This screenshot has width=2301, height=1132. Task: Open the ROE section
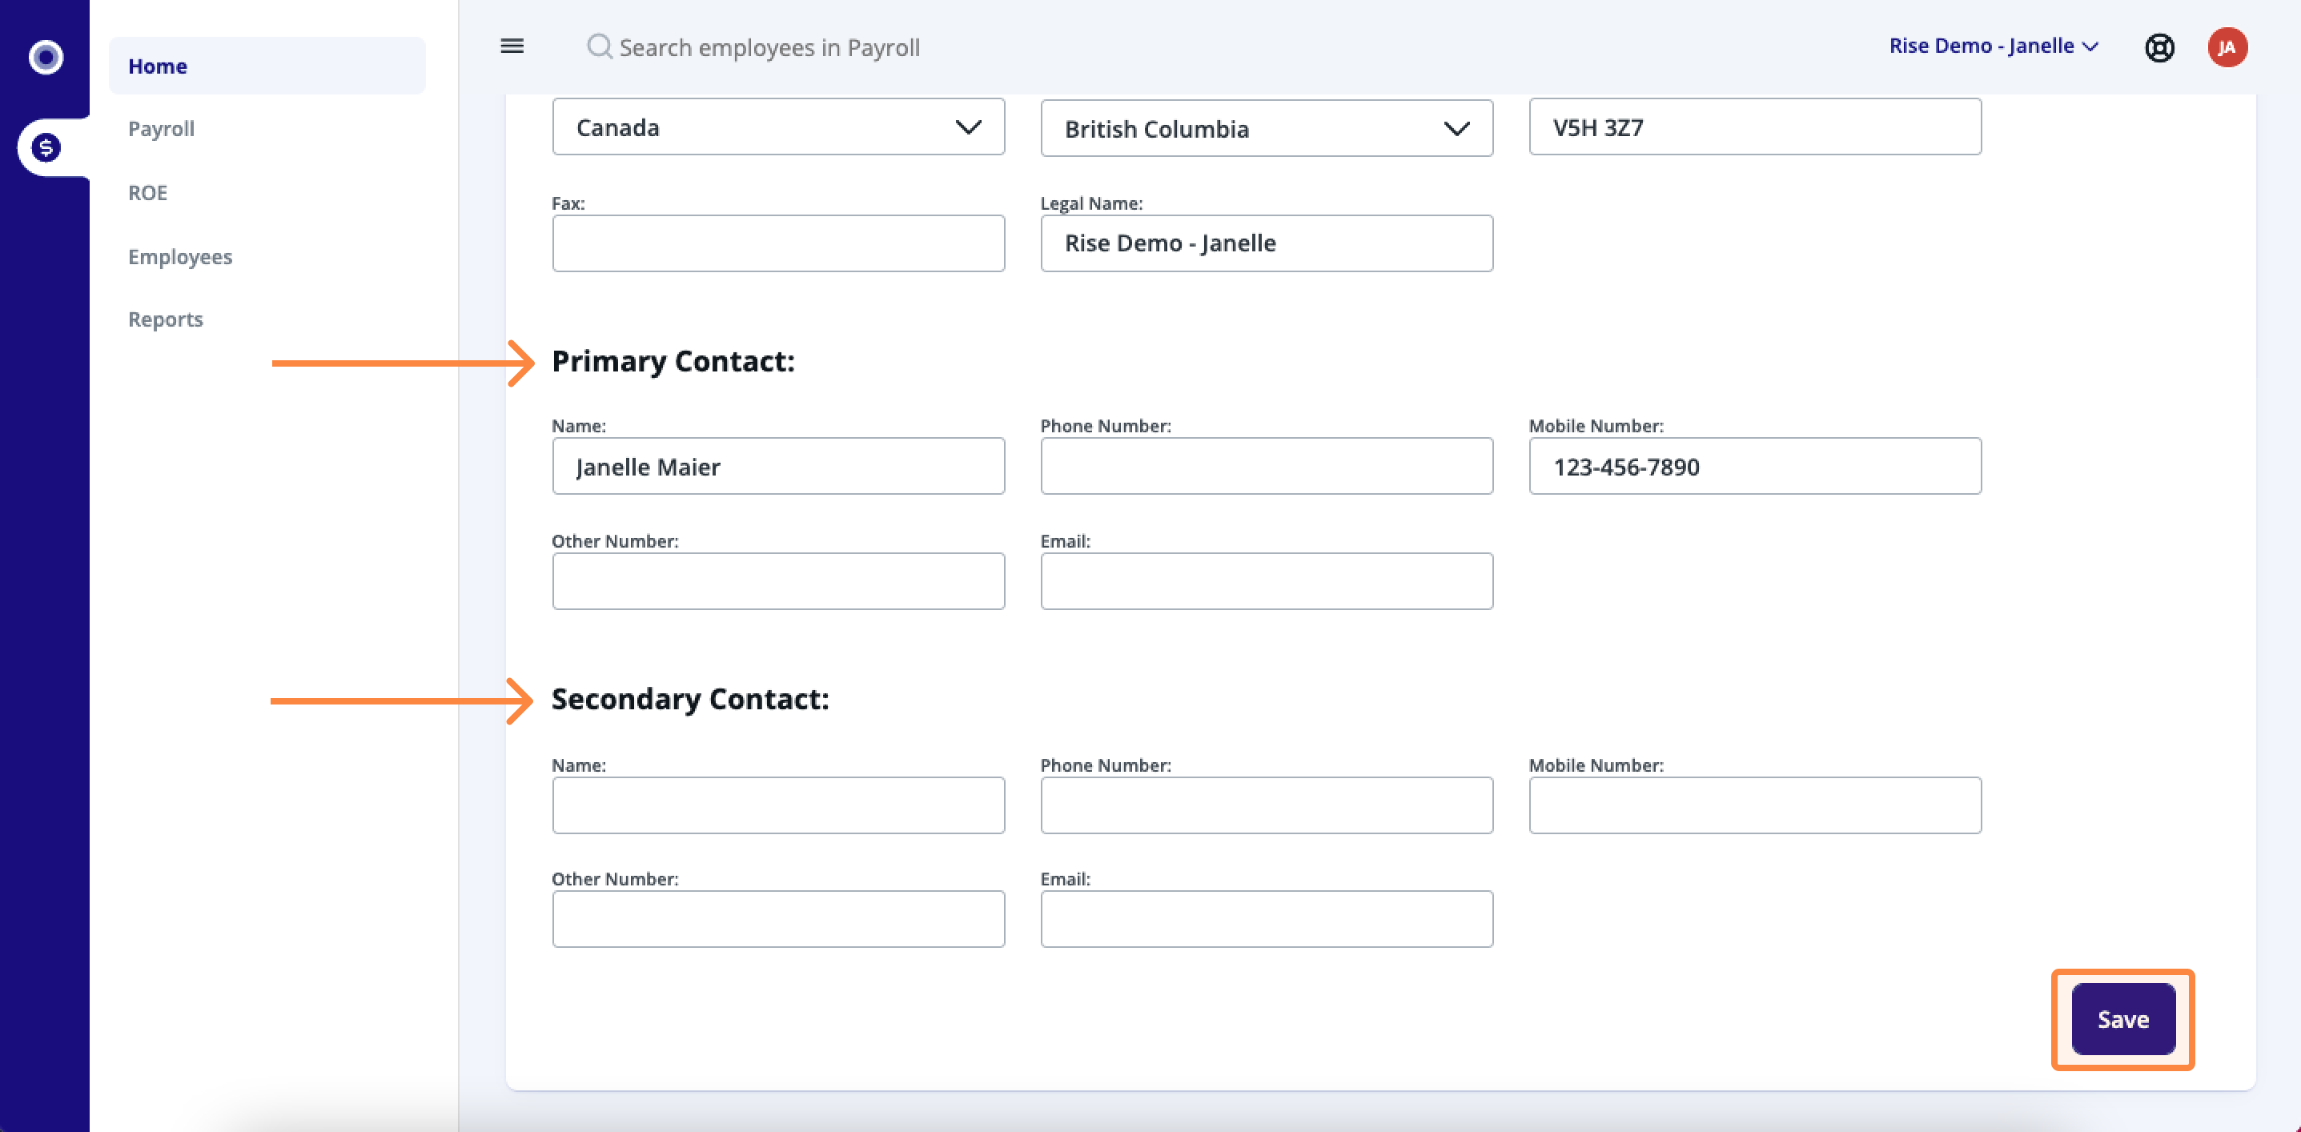click(147, 193)
